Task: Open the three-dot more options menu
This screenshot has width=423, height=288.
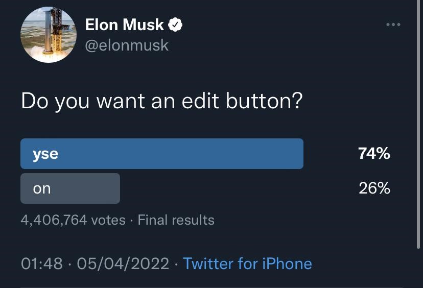Action: click(393, 25)
